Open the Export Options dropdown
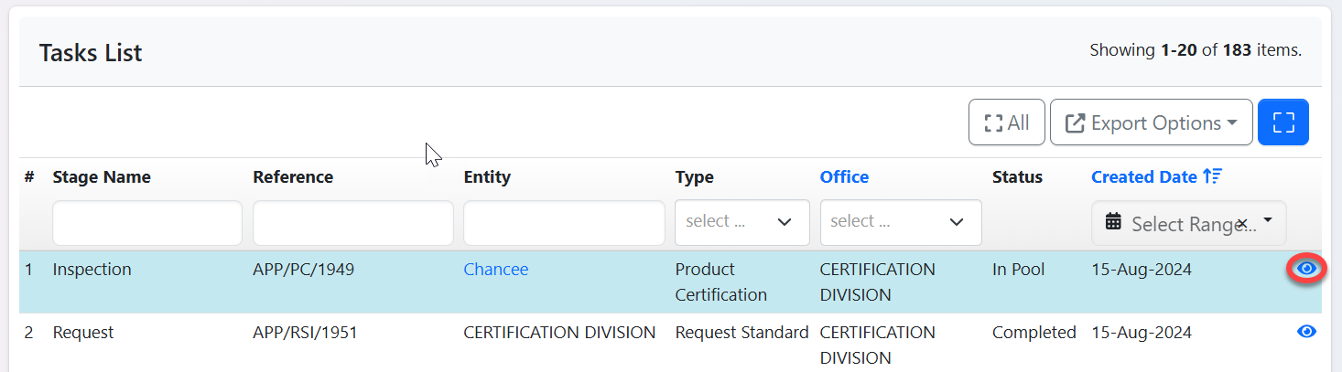 pos(1151,122)
